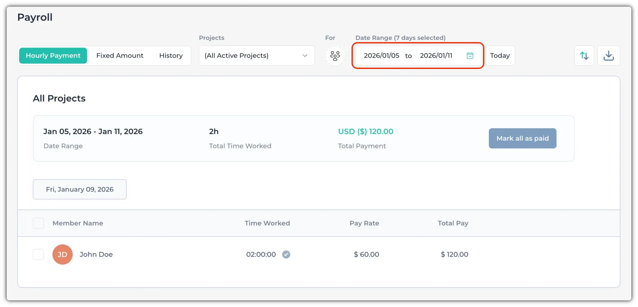638x307 pixels.
Task: Switch to the Fixed Amount tab
Action: point(120,56)
